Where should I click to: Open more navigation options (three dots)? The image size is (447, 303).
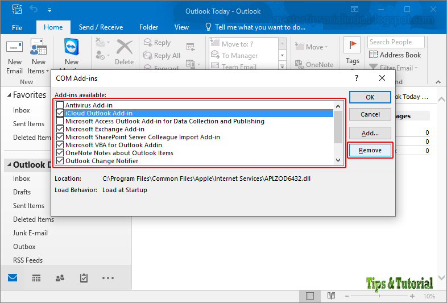click(108, 278)
